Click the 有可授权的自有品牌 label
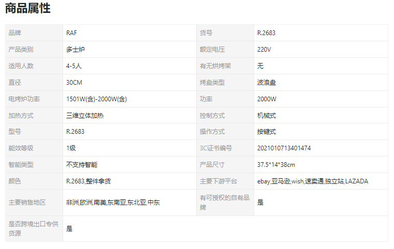This screenshot has height=249, width=394. click(224, 203)
